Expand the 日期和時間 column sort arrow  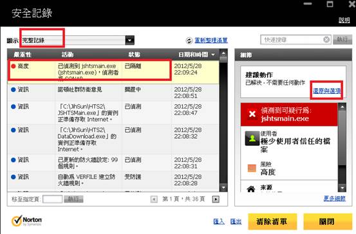click(x=213, y=55)
